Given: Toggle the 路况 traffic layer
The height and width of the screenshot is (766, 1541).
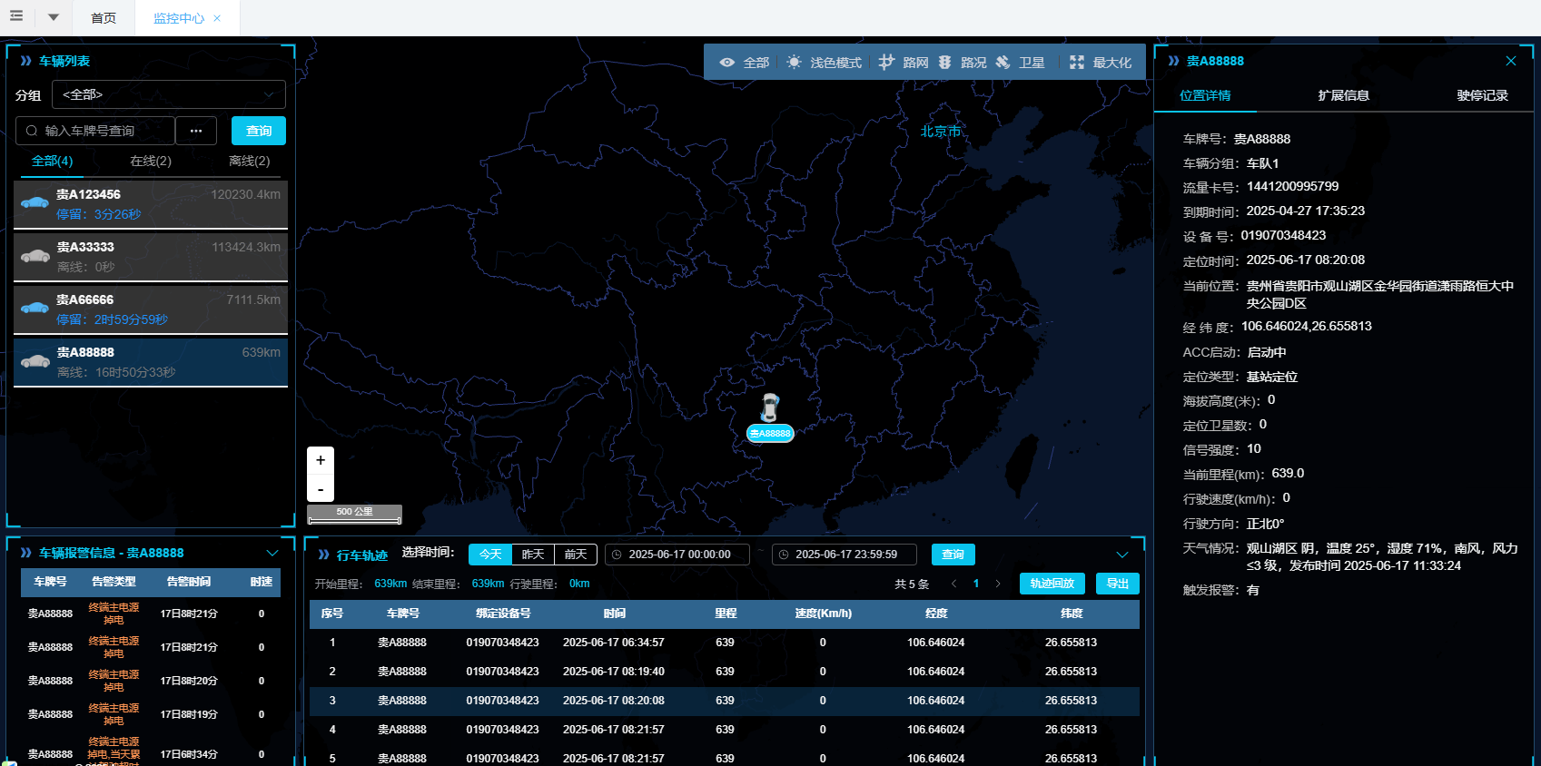Looking at the screenshot, I should click(962, 63).
